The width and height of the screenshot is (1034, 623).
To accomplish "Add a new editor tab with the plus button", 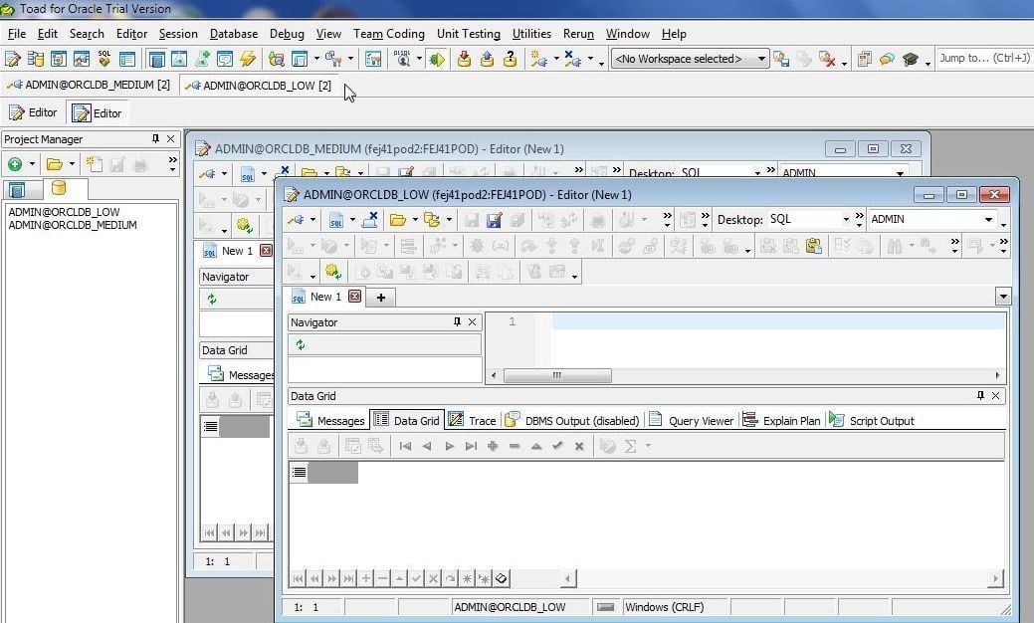I will 380,298.
